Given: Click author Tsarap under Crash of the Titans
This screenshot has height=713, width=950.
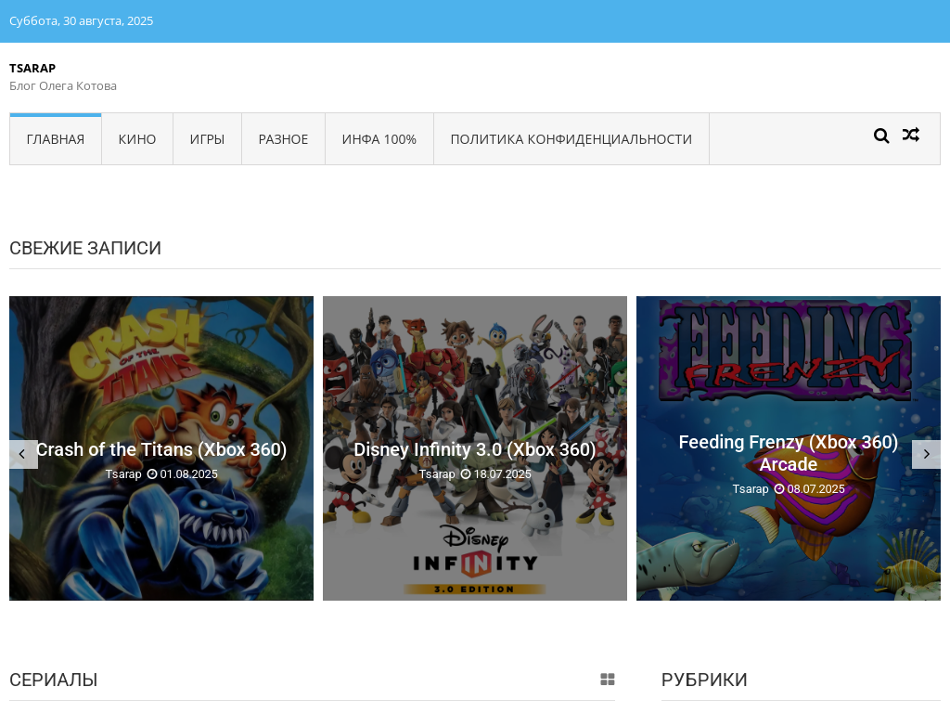Looking at the screenshot, I should [123, 474].
